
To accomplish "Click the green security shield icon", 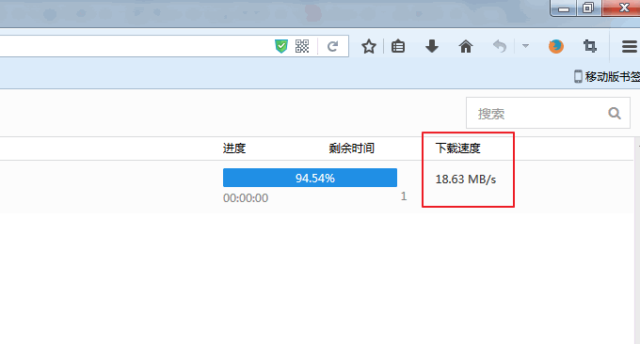I will click(x=281, y=46).
